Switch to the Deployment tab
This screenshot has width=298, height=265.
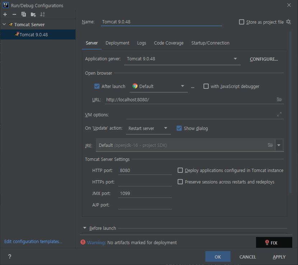tap(117, 43)
